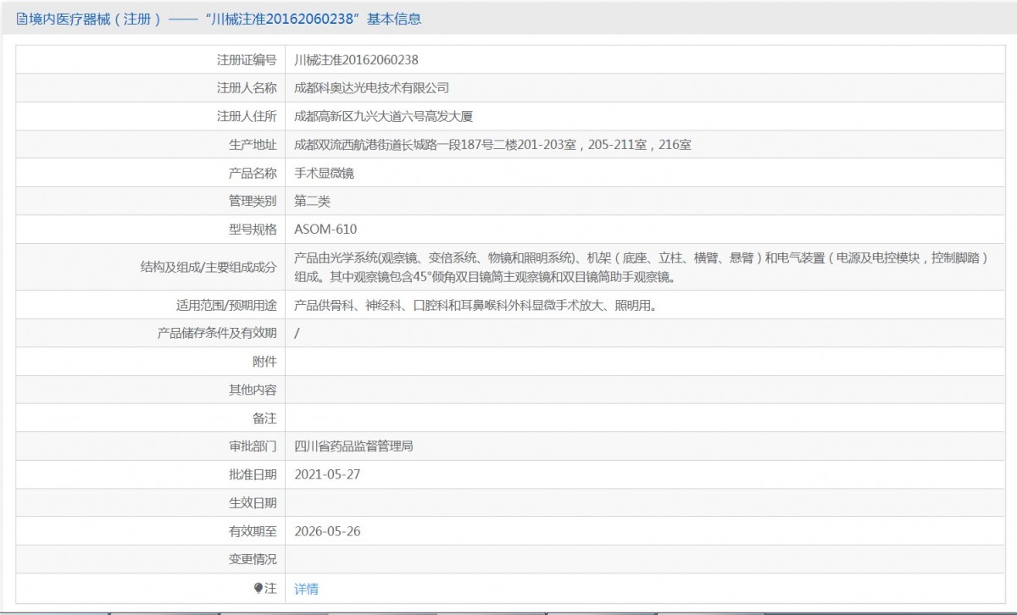This screenshot has height=615, width=1017.
Task: Click the 注册人名称 label cell
Action: 151,88
